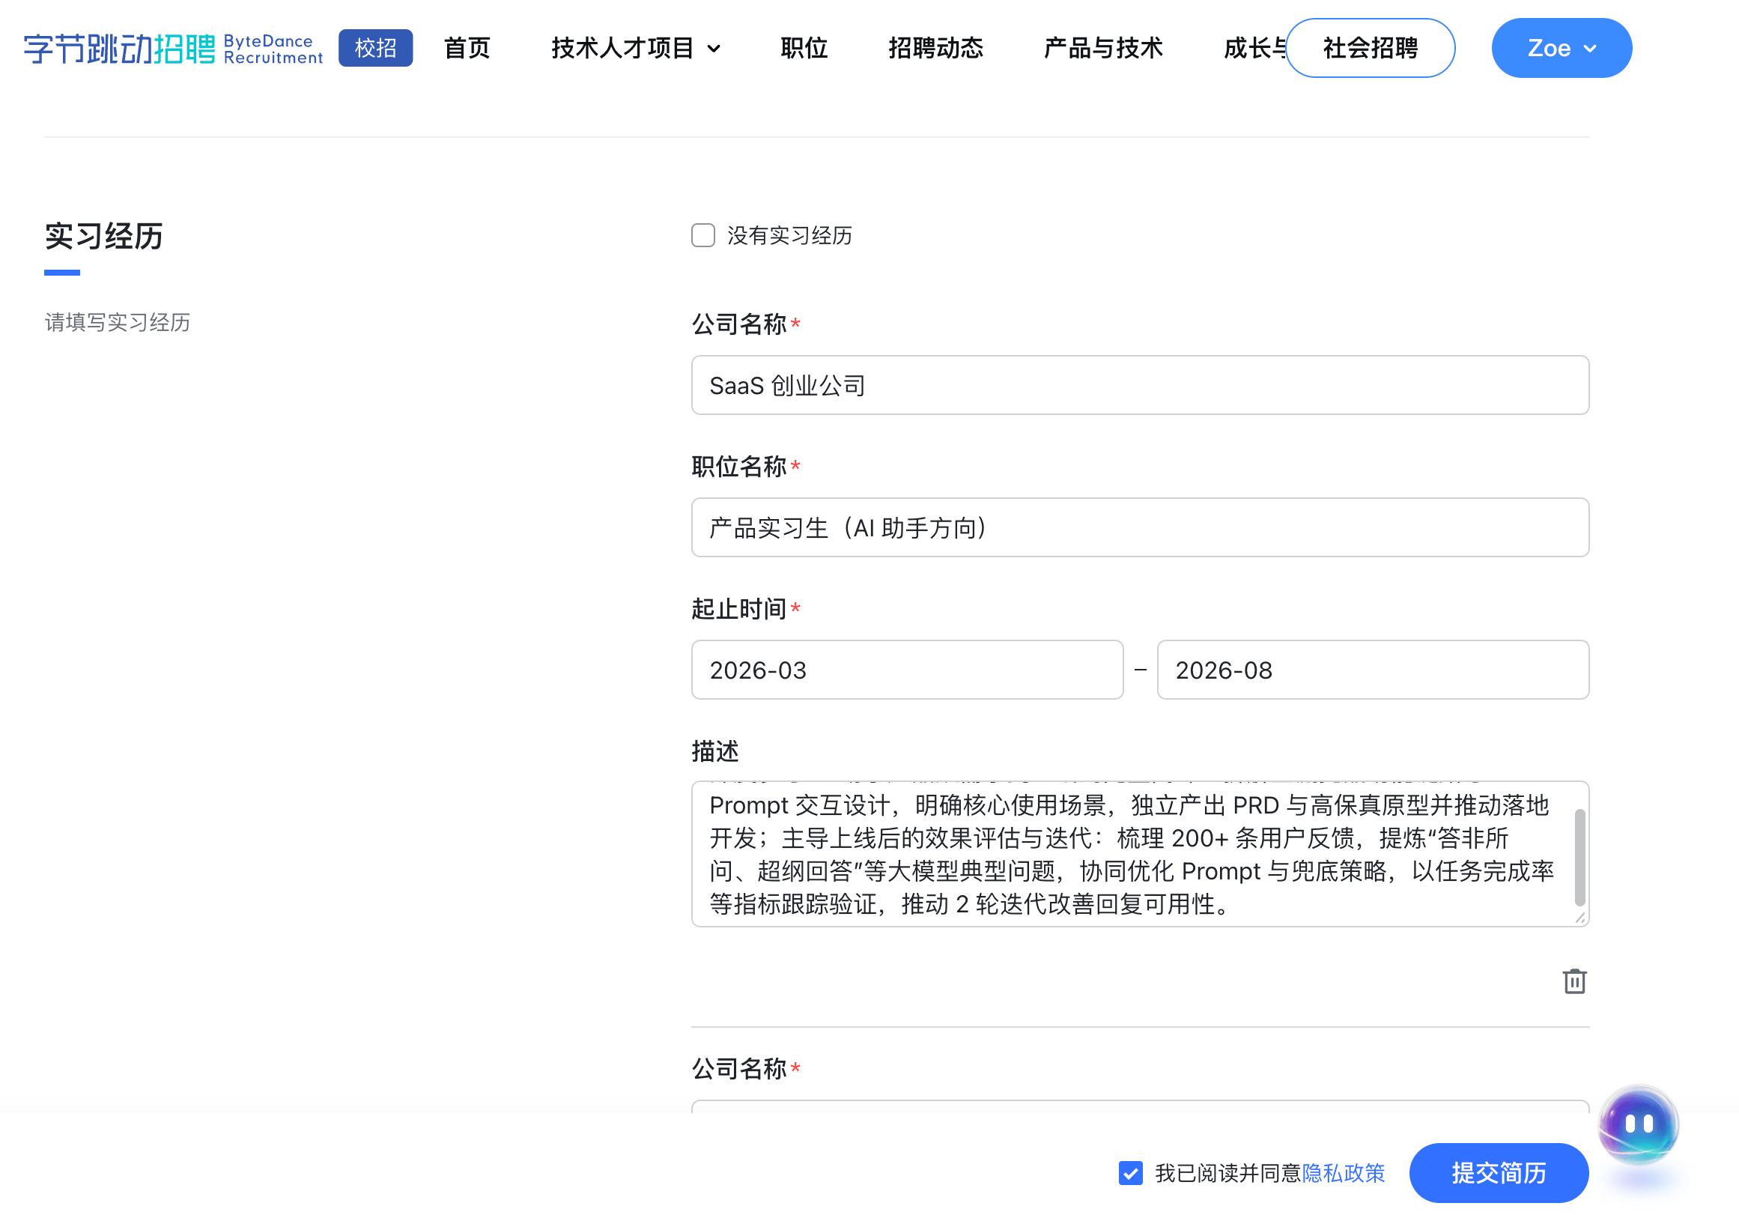1739x1215 pixels.
Task: Switch to 社会招聘 button
Action: point(1370,49)
